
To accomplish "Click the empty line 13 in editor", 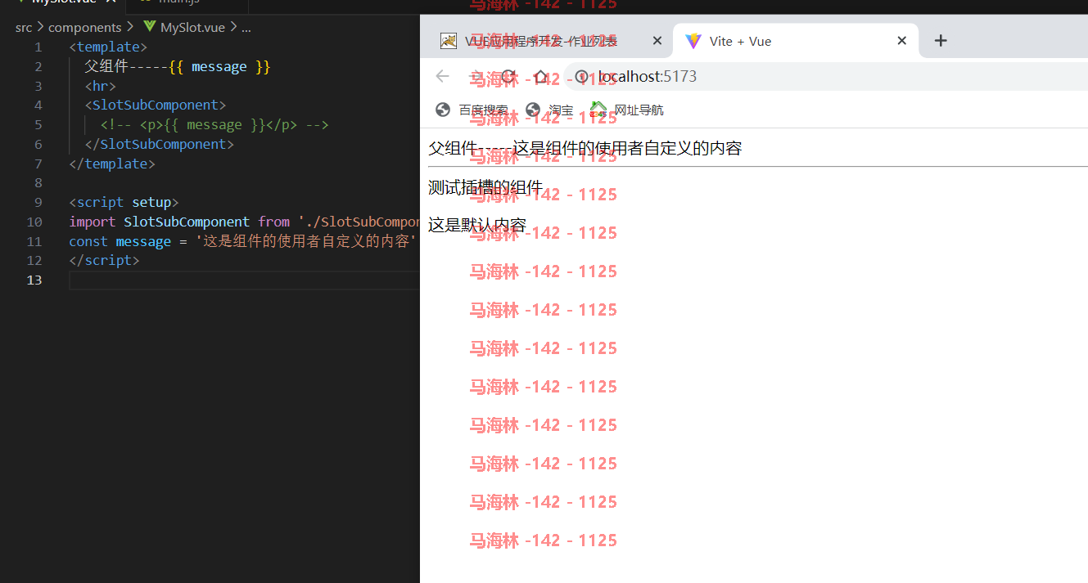I will [x=244, y=280].
